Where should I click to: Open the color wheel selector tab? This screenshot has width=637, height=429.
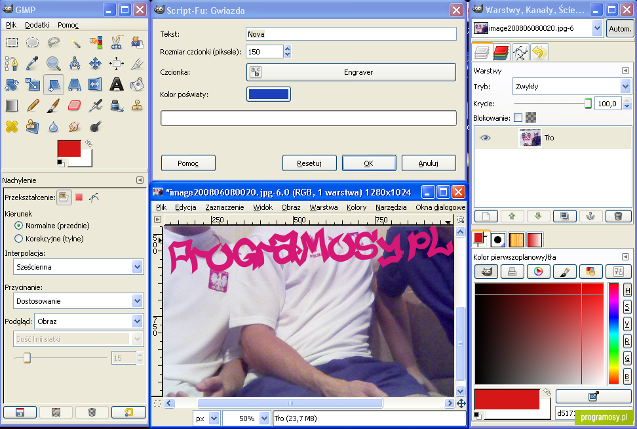(x=538, y=271)
